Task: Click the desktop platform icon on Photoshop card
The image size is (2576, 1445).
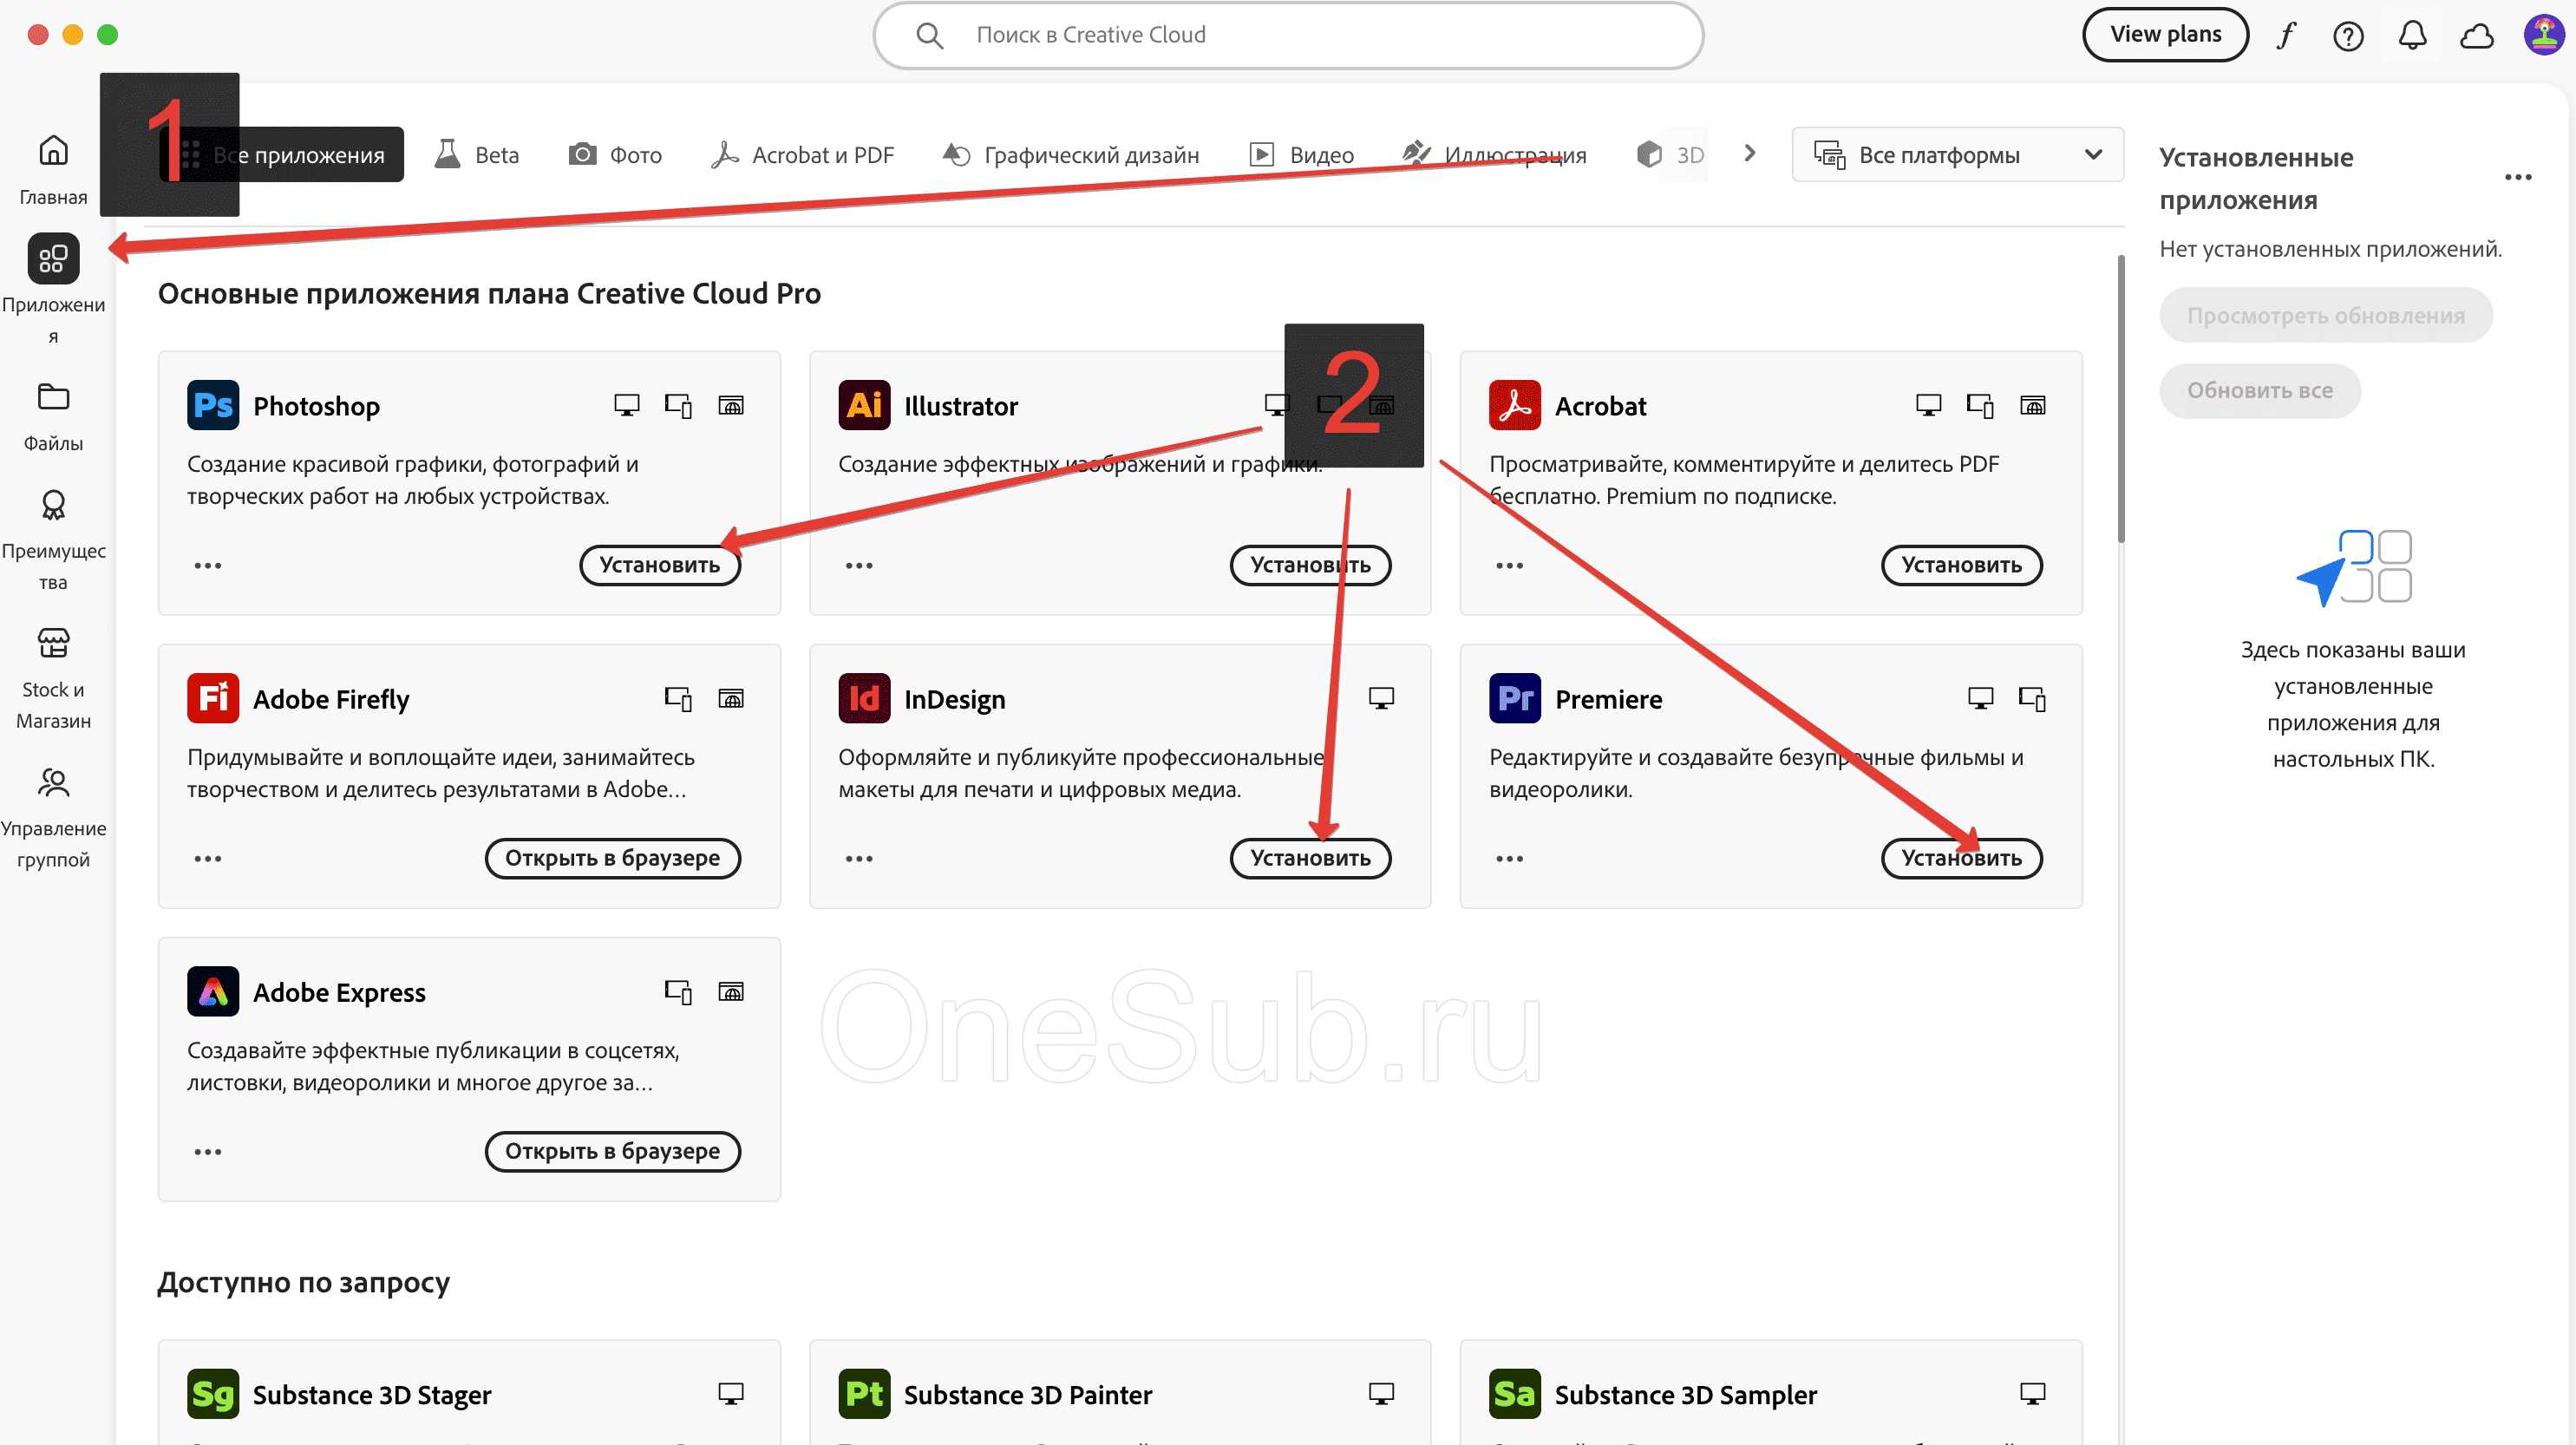Action: [x=627, y=405]
